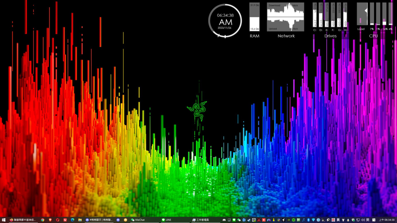The height and width of the screenshot is (223, 397).
Task: Open File Explorer from the taskbar
Action: coord(80,220)
